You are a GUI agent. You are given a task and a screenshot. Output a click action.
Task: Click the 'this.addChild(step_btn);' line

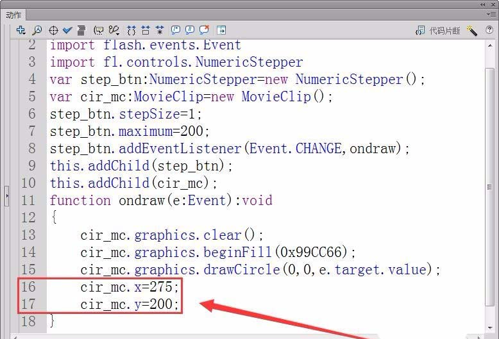[x=141, y=166]
